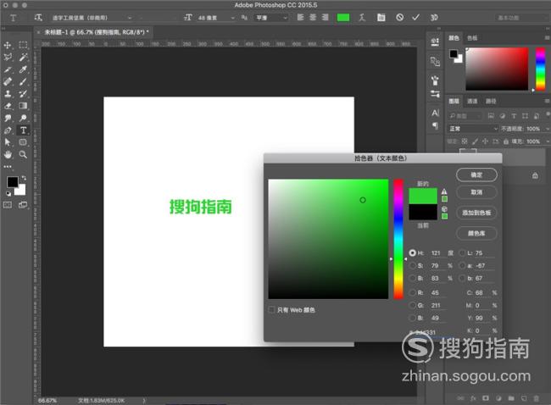Viewport: 551px width, 405px height.
Task: Select the Lab b radio button
Action: coord(463,278)
